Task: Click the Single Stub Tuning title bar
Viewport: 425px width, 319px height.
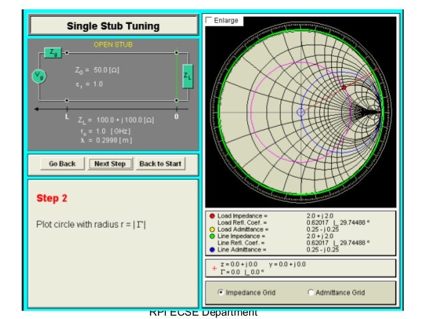Action: click(x=113, y=27)
